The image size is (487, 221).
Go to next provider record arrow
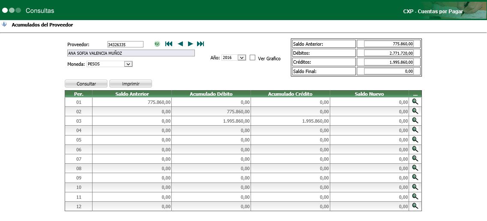(x=190, y=44)
